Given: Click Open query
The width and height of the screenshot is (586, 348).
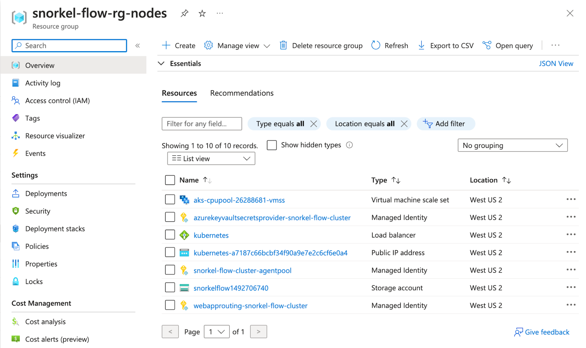Looking at the screenshot, I should [x=508, y=46].
